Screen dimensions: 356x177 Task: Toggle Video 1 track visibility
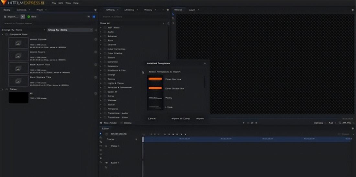[106, 146]
